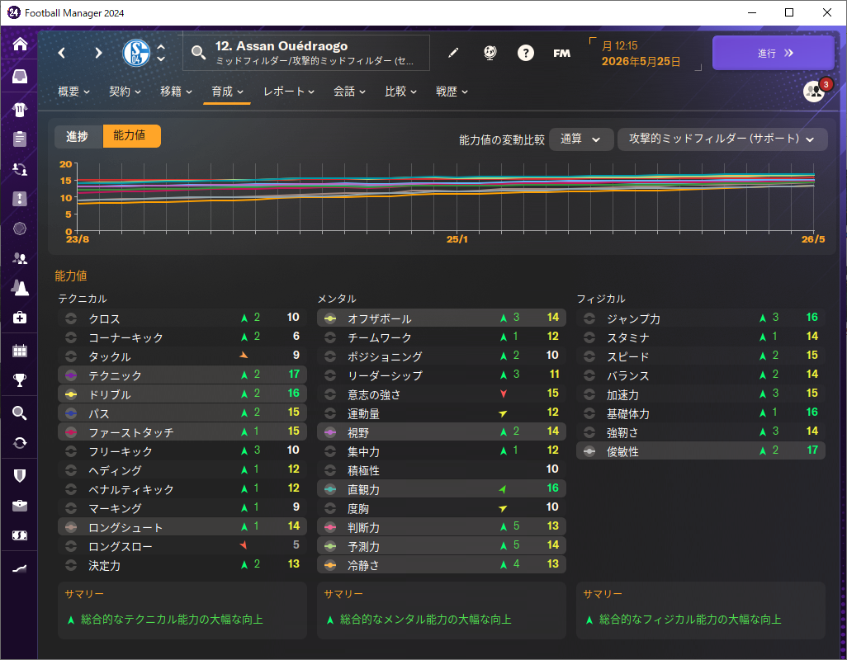Expand the 比較 menu
The height and width of the screenshot is (660, 847).
(401, 92)
